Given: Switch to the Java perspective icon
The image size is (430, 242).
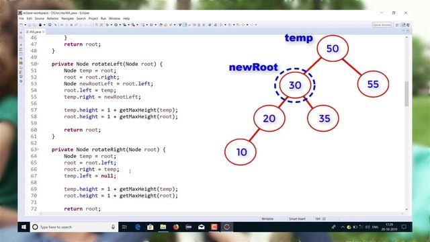Looking at the screenshot, I should [403, 25].
